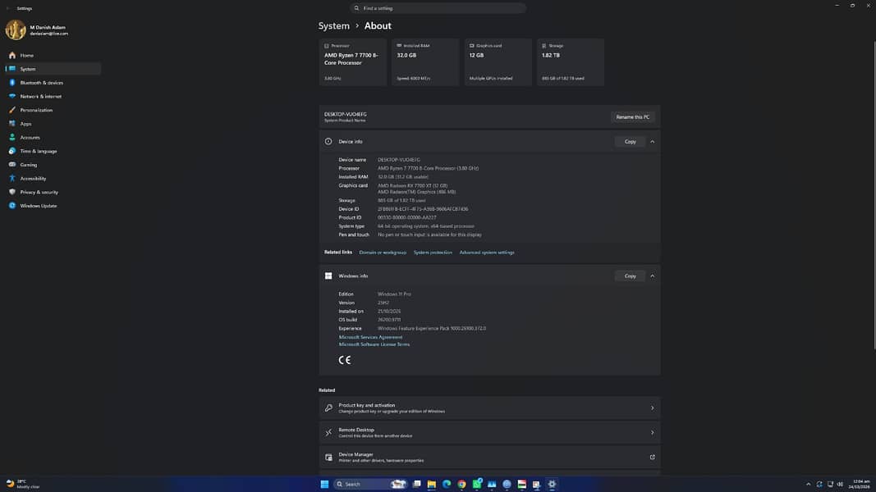Open Product key and activation
876x492 pixels.
point(489,408)
